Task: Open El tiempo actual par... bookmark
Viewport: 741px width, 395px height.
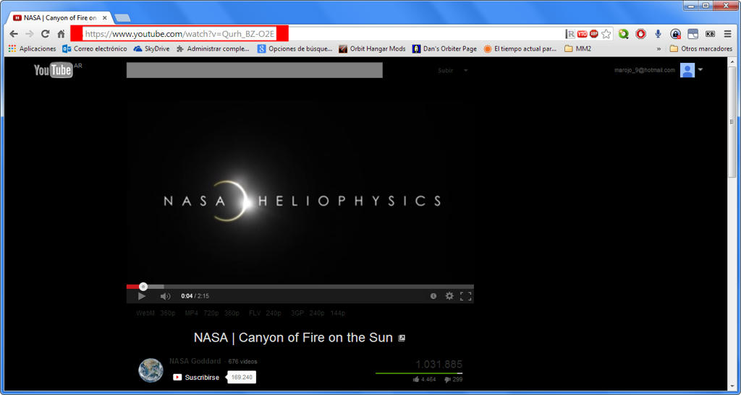Action: [520, 48]
